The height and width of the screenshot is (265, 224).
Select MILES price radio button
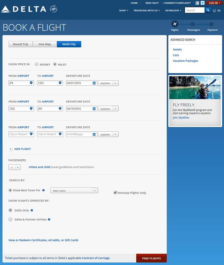(55, 64)
